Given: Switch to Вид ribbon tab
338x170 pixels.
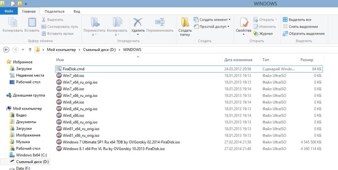Looking at the screenshot, I should point(77,12).
